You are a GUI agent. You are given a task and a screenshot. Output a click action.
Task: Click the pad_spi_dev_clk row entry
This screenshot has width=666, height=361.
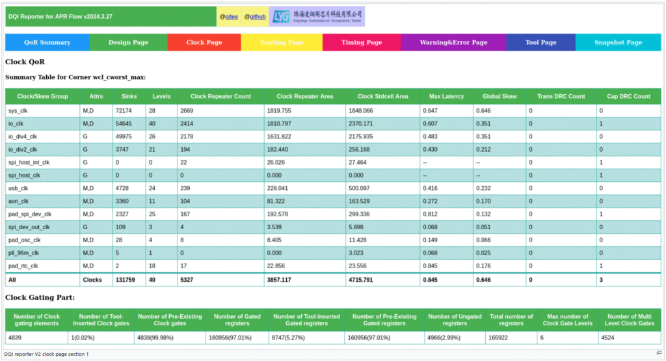(29, 214)
